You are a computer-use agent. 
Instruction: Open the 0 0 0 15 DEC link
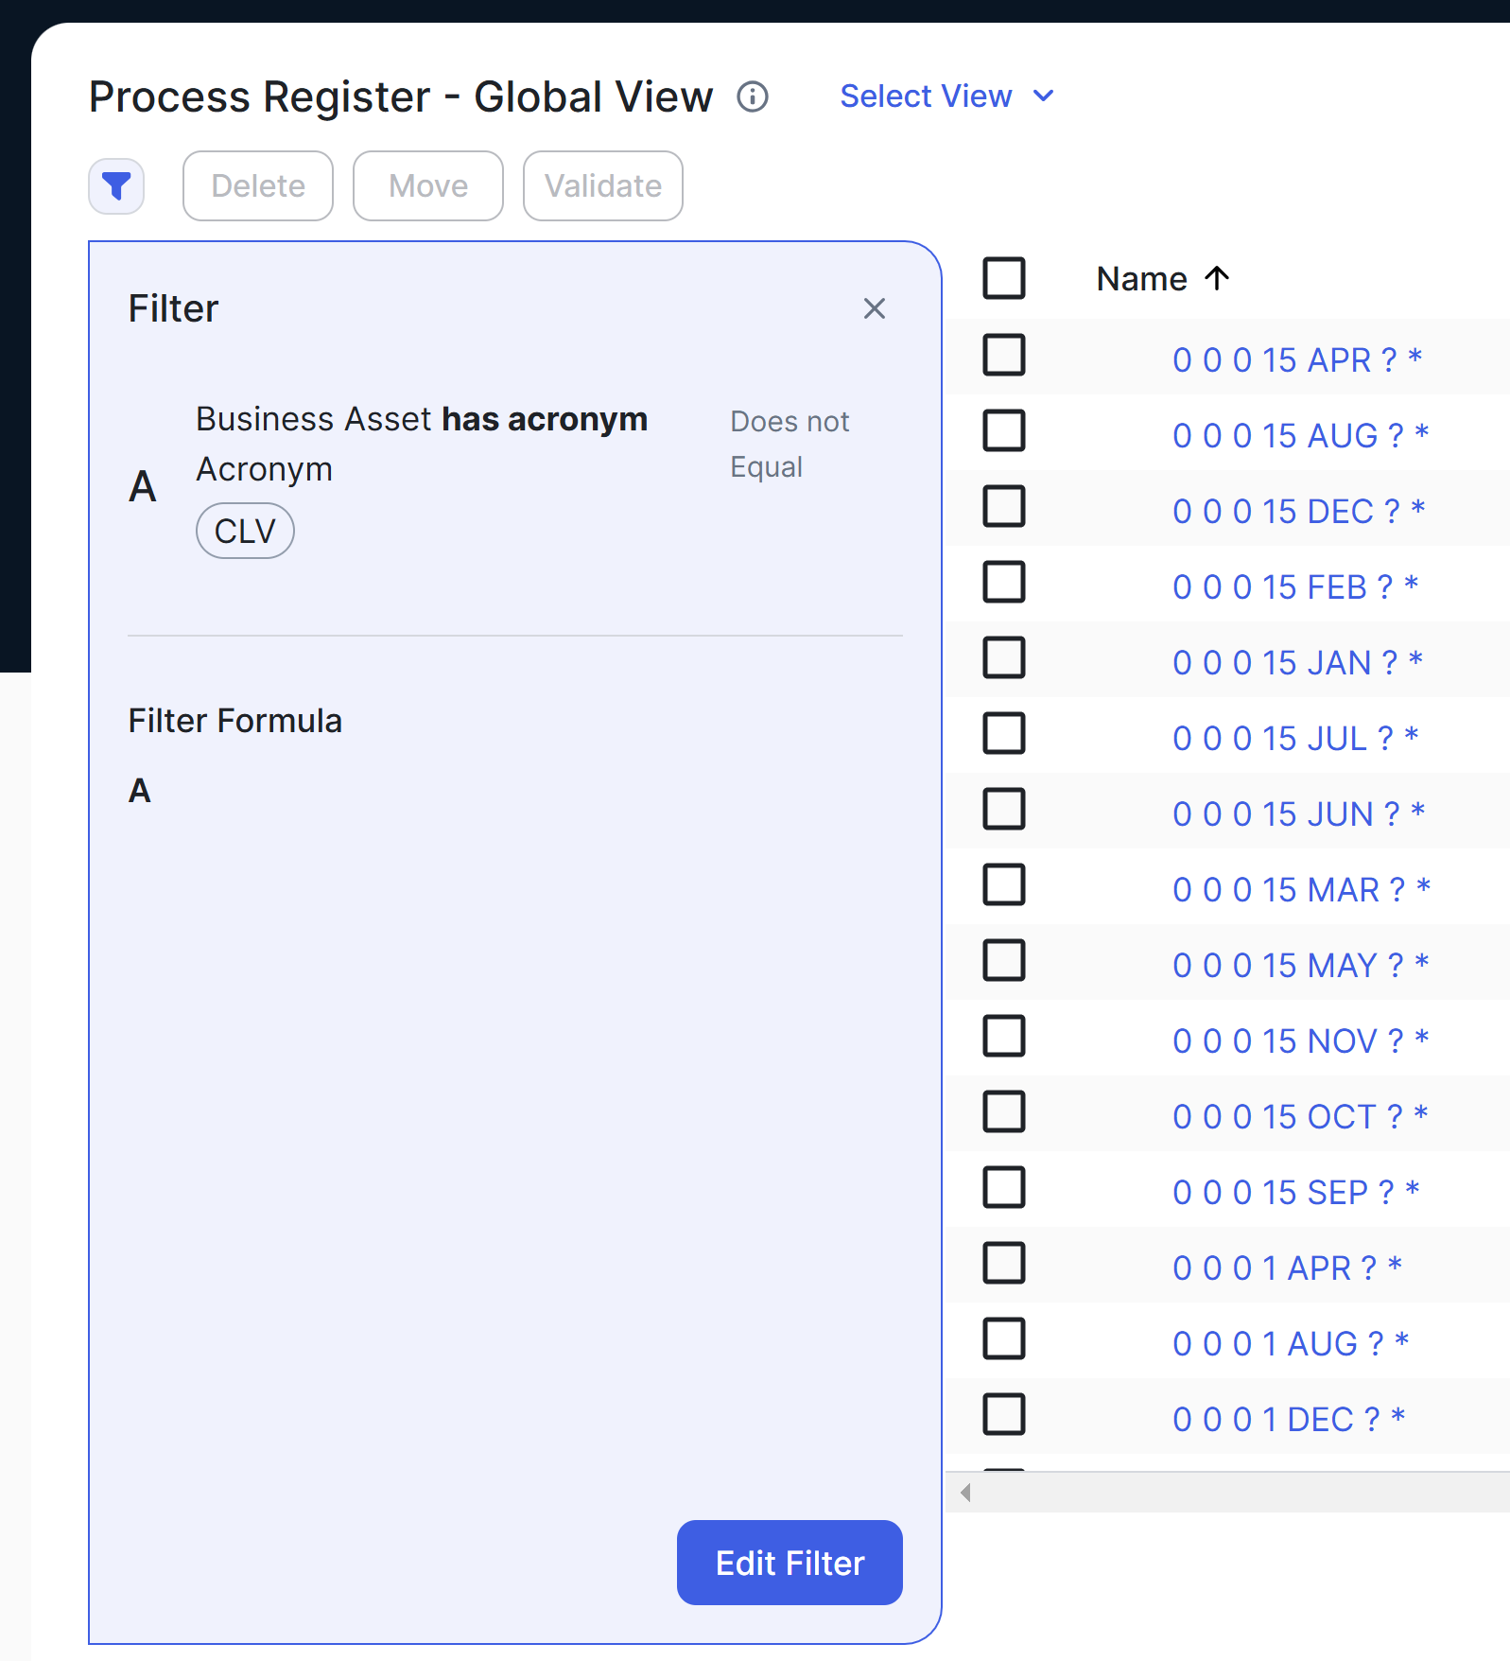(x=1297, y=512)
